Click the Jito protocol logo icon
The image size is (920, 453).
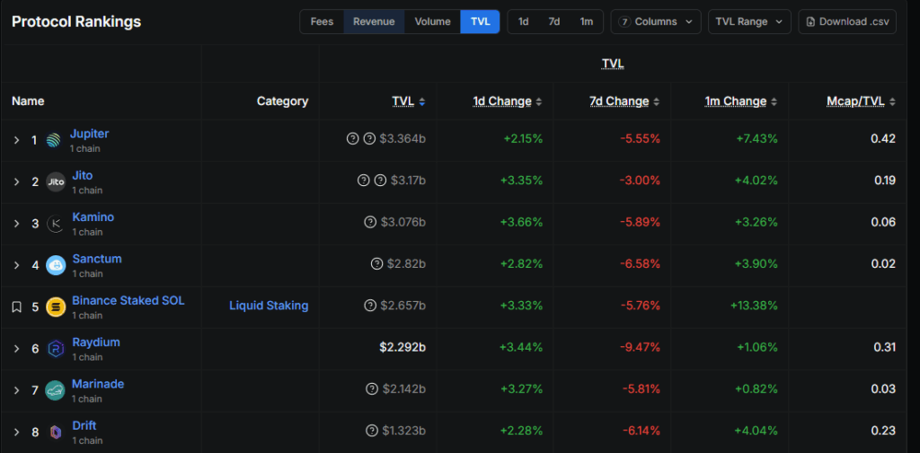[x=56, y=182]
